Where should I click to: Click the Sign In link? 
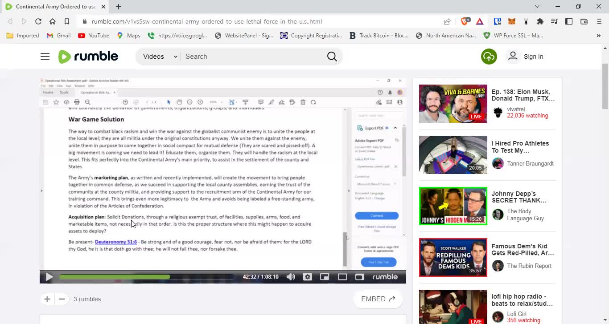click(x=533, y=57)
